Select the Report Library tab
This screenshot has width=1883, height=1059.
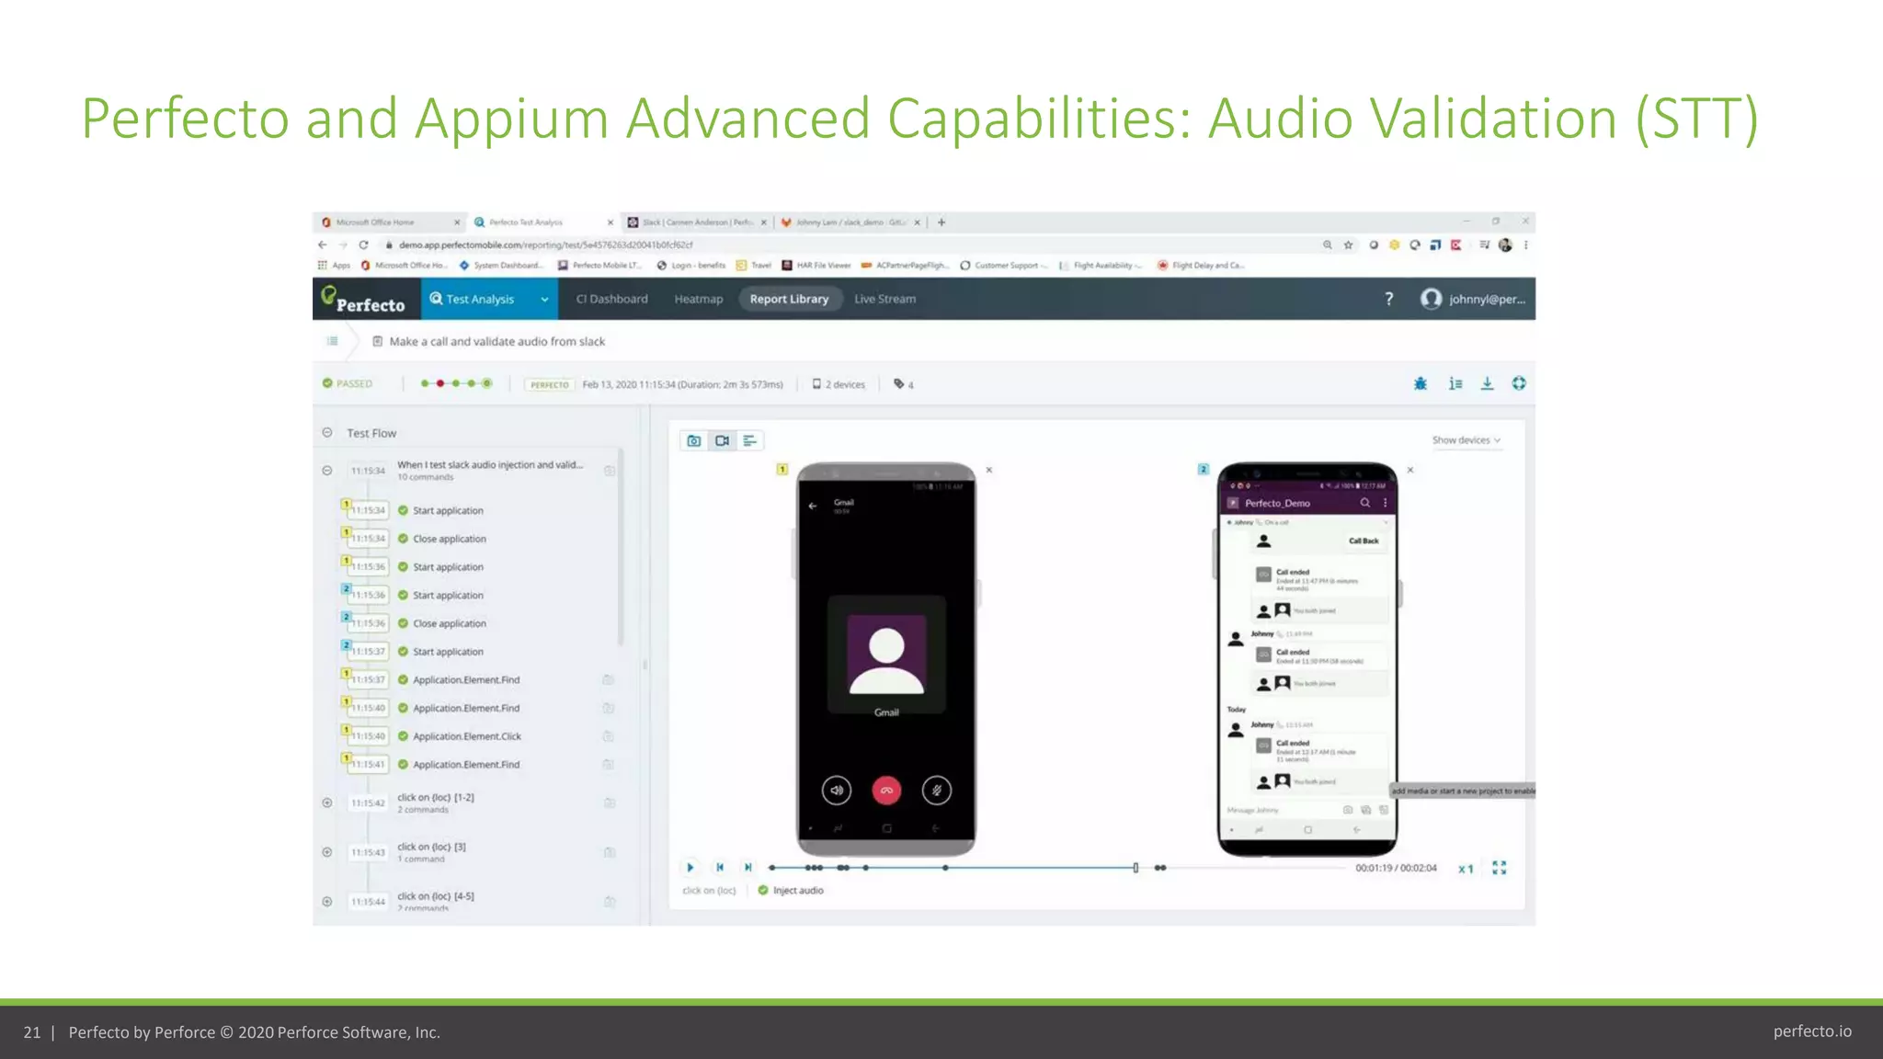coord(789,299)
